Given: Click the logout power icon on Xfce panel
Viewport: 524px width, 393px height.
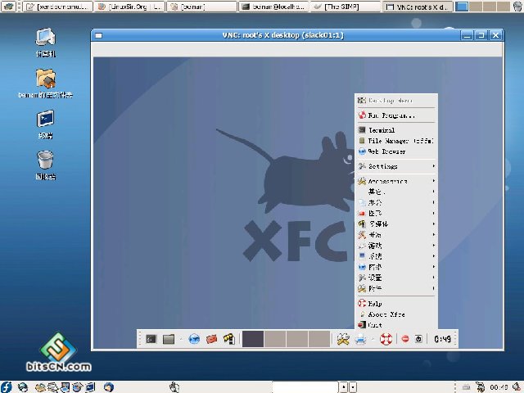Looking at the screenshot, I should click(x=418, y=339).
